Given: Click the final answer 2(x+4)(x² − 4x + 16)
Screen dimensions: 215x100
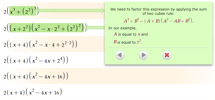Looking at the screenshot, I should (33, 92).
